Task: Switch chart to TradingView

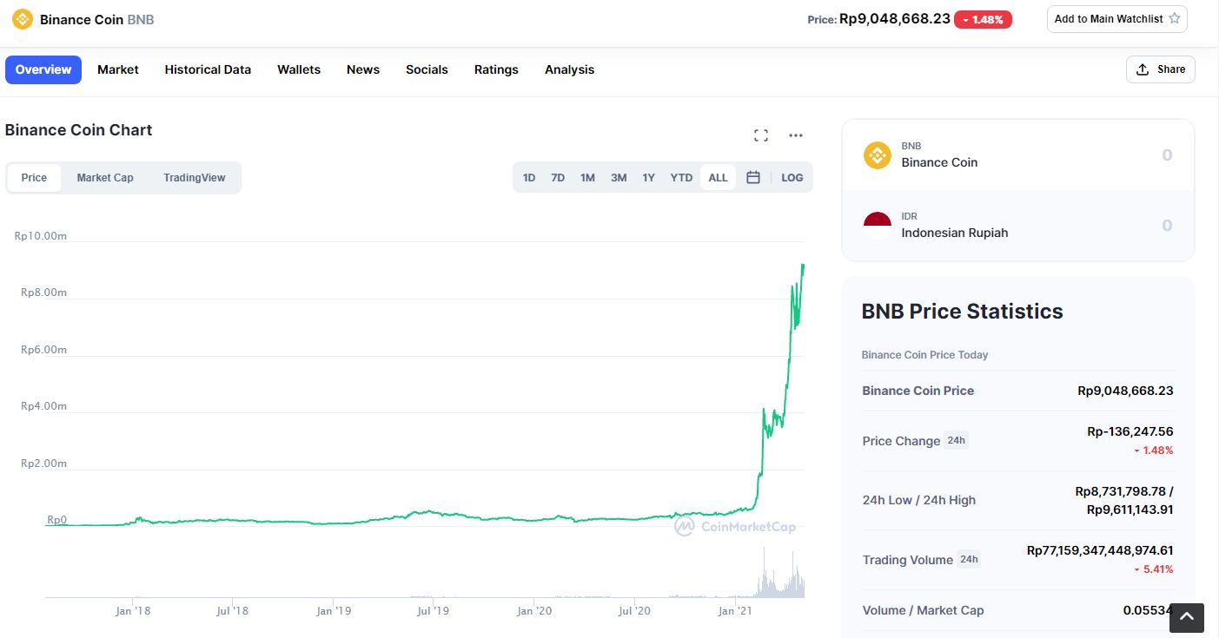Action: (x=195, y=177)
